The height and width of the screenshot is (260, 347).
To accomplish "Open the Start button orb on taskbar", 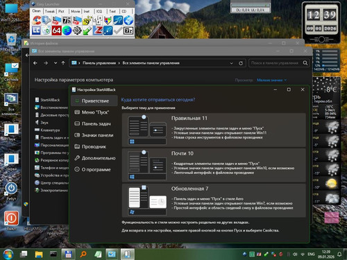I will (8, 254).
